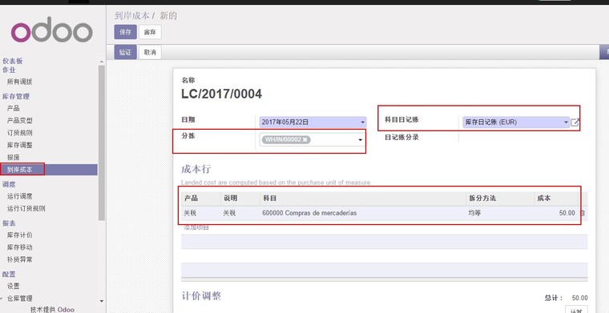Open the 库存日记账 (EUR) dropdown
The width and height of the screenshot is (609, 313).
pyautogui.click(x=566, y=122)
